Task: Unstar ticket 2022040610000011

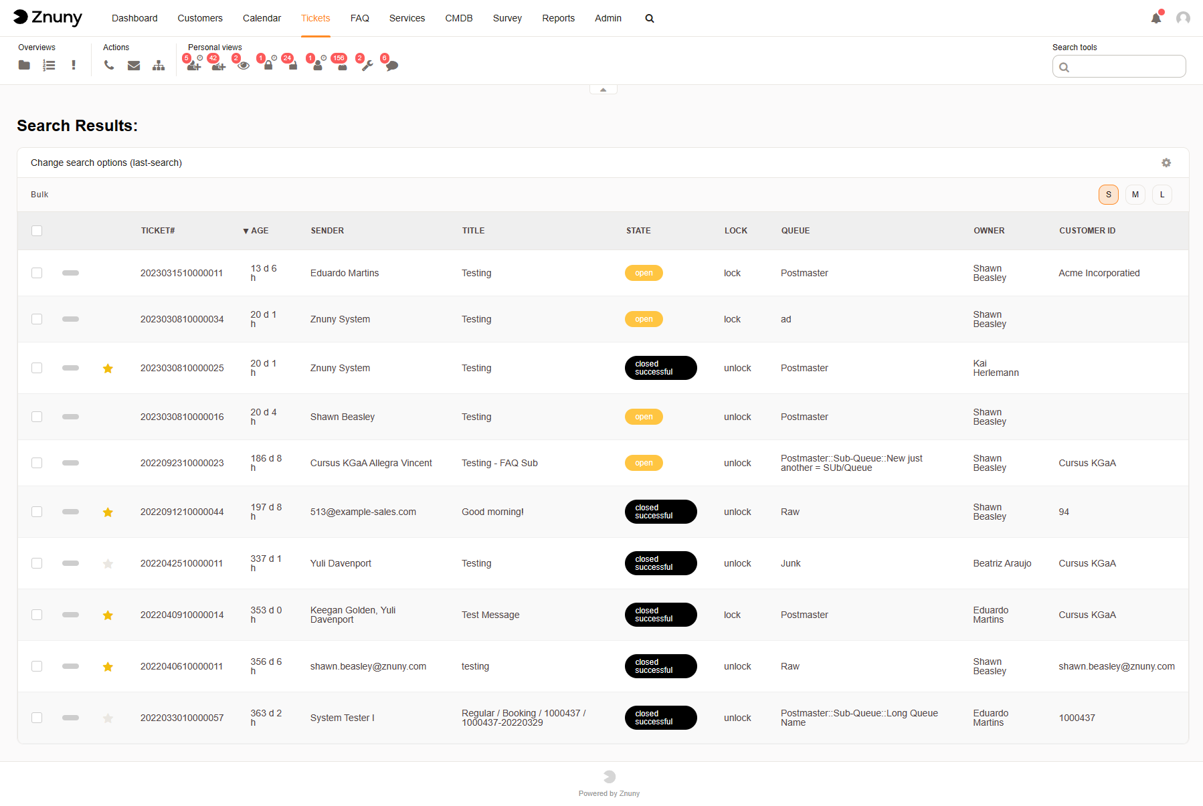Action: tap(108, 666)
